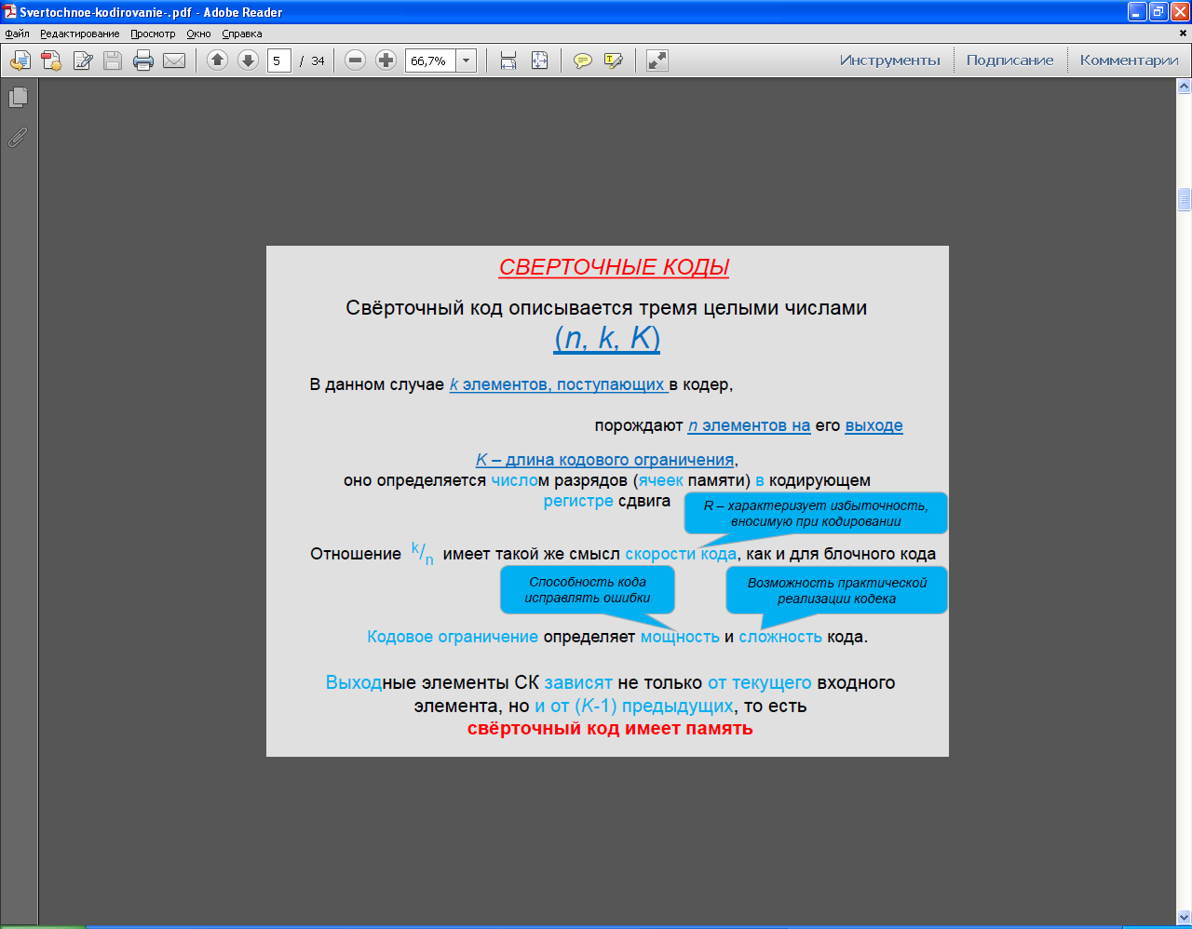Click the blue words Кодовое ограничение
This screenshot has width=1192, height=929.
453,637
